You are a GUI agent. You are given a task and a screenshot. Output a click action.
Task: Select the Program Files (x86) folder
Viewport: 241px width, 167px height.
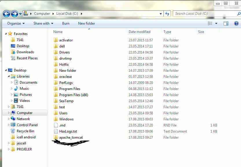point(71,95)
